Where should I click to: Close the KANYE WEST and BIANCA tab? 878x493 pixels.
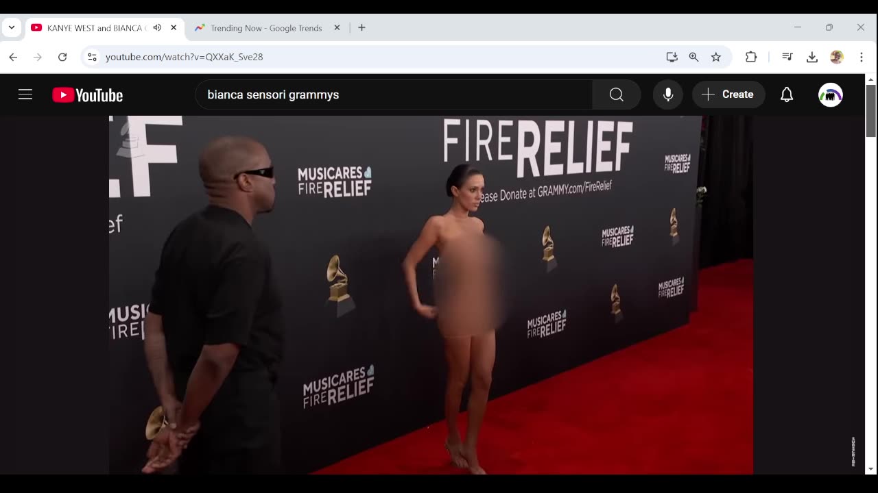click(174, 27)
